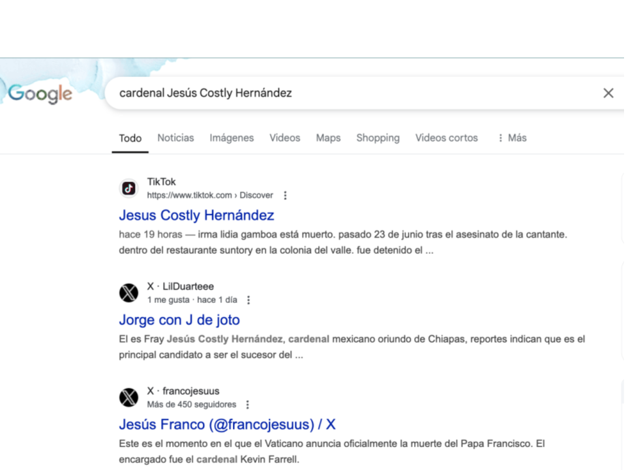Click the 1 me gusta text
This screenshot has height=470, width=626.
[168, 300]
